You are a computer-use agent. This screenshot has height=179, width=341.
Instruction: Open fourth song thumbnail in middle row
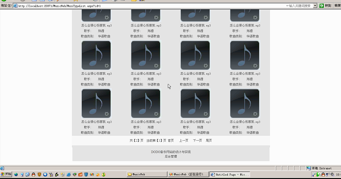pos(245,55)
